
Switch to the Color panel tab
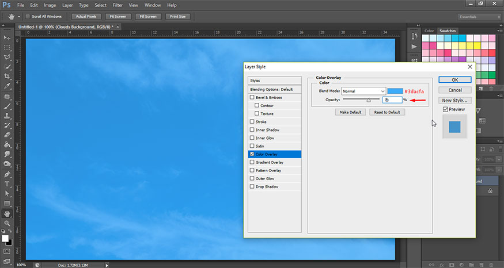429,30
